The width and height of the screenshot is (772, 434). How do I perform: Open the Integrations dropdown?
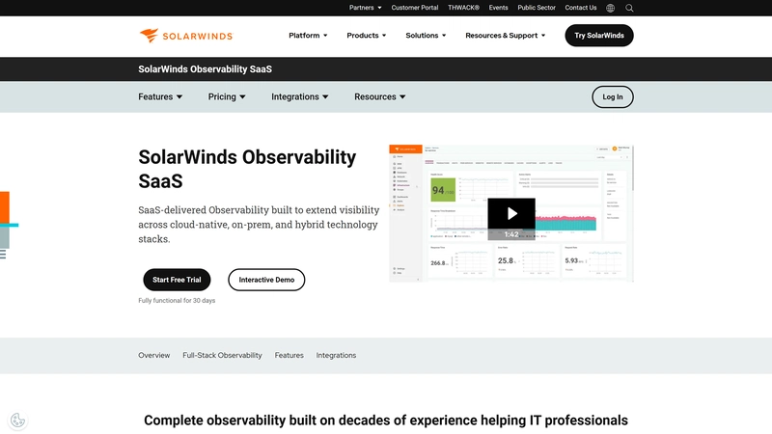pos(299,97)
